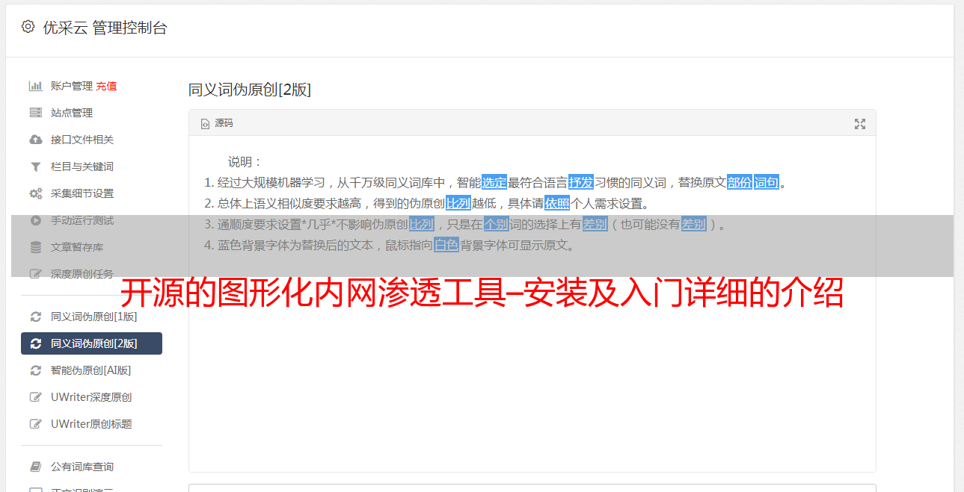This screenshot has height=492, width=964.
Task: Open 公有词库查询 book icon
Action: tap(35, 467)
